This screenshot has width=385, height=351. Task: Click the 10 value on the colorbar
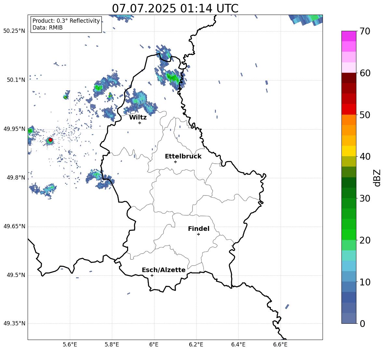click(x=365, y=282)
